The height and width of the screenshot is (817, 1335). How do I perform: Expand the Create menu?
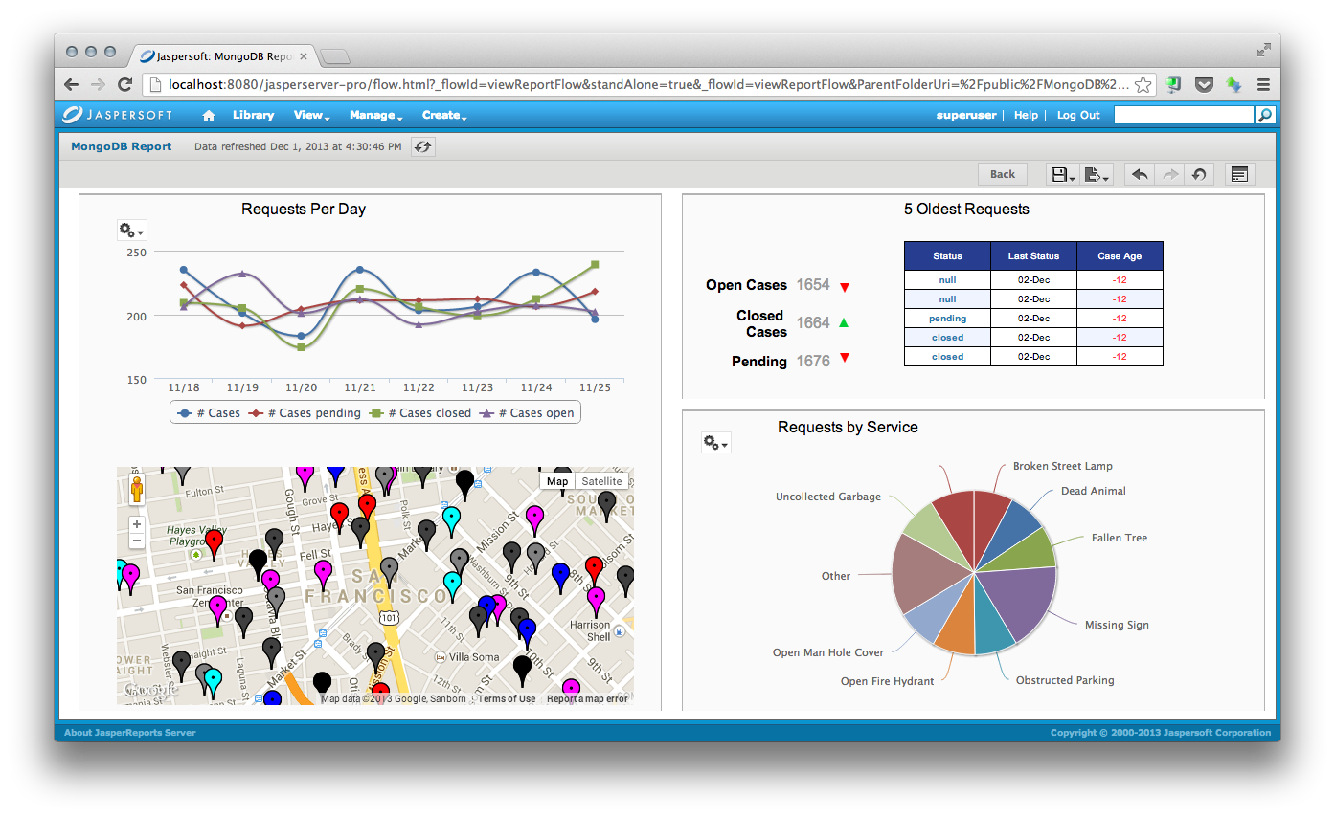click(x=444, y=115)
